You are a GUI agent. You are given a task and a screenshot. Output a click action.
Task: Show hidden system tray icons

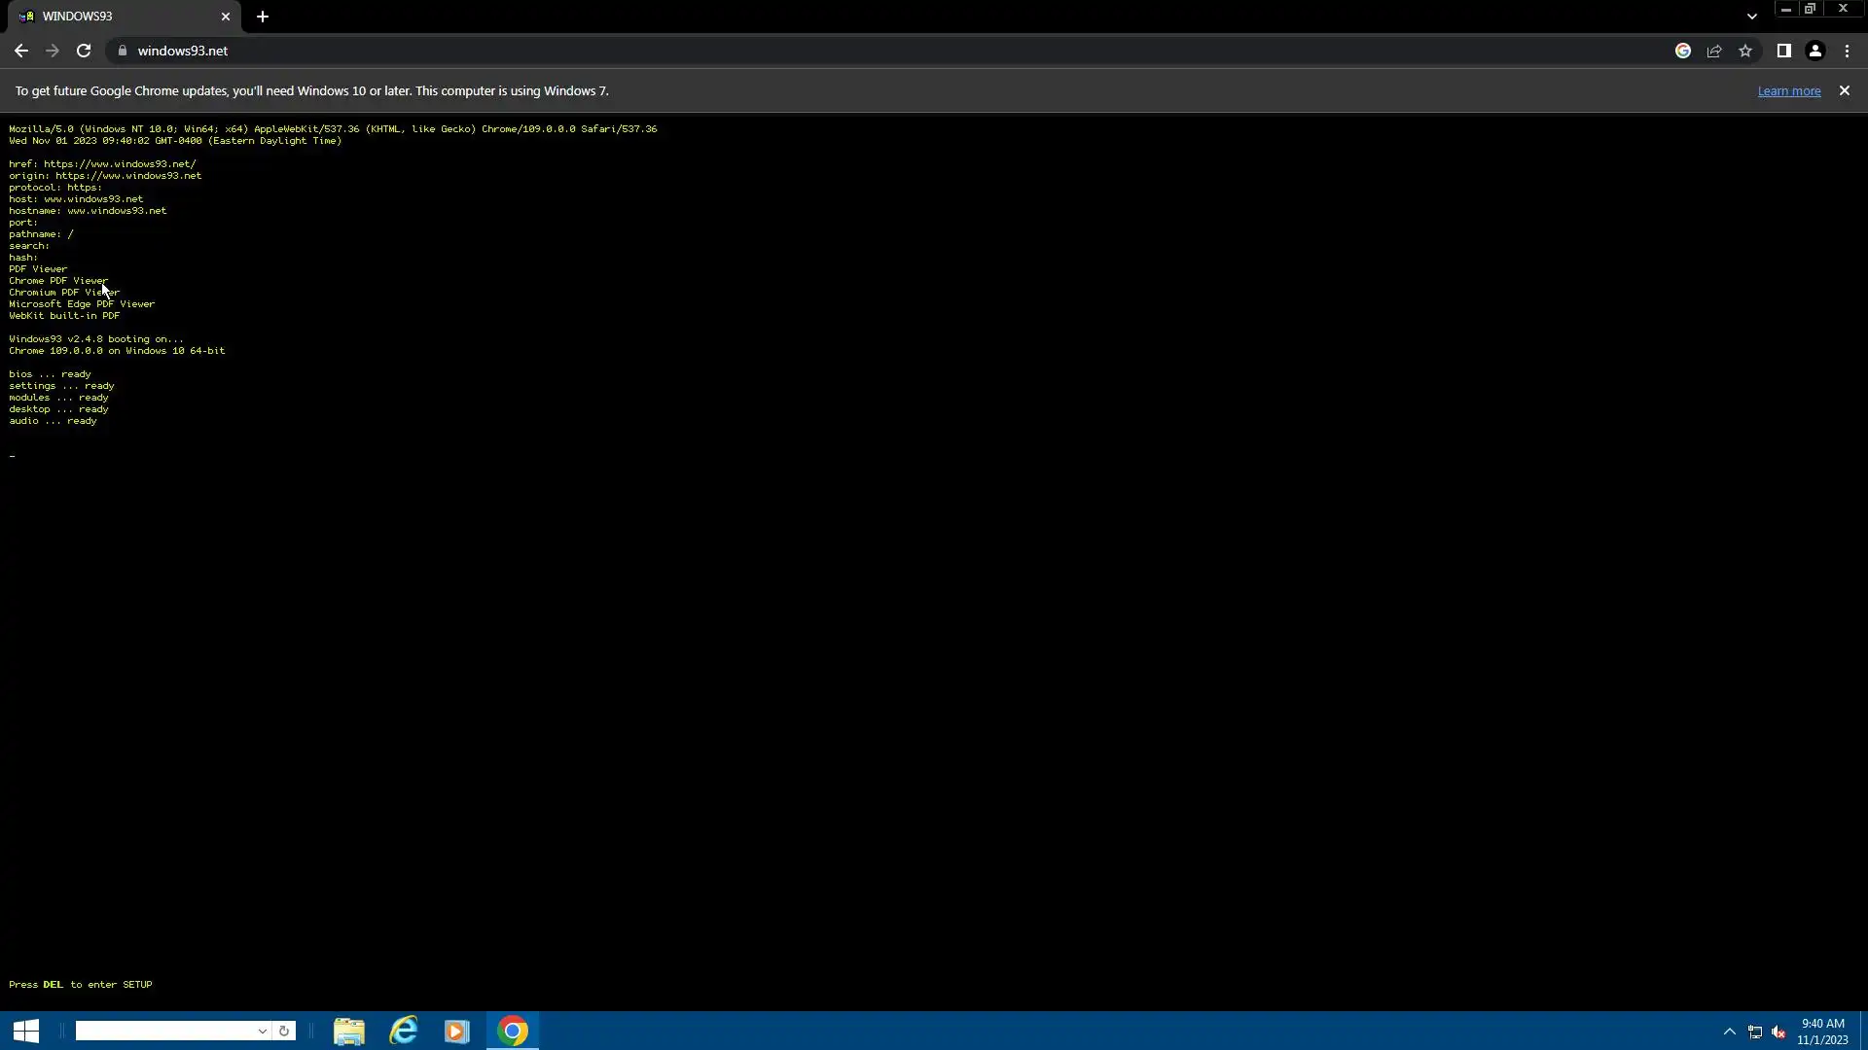point(1729,1032)
